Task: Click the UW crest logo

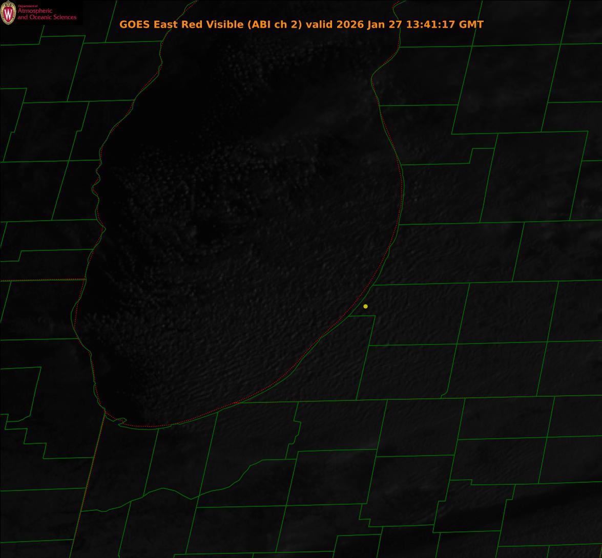Action: coord(8,13)
